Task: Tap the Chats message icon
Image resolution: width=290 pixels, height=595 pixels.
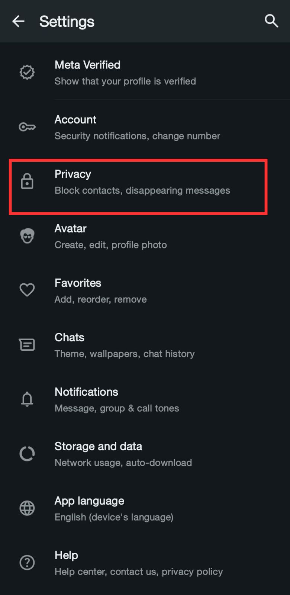Action: 27,345
